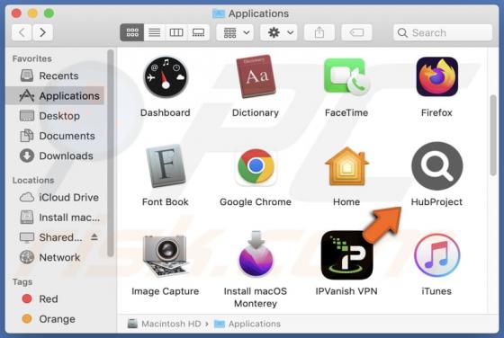Select the Google Chrome app icon
Screen dimensions: 504x338
pyautogui.click(x=256, y=166)
